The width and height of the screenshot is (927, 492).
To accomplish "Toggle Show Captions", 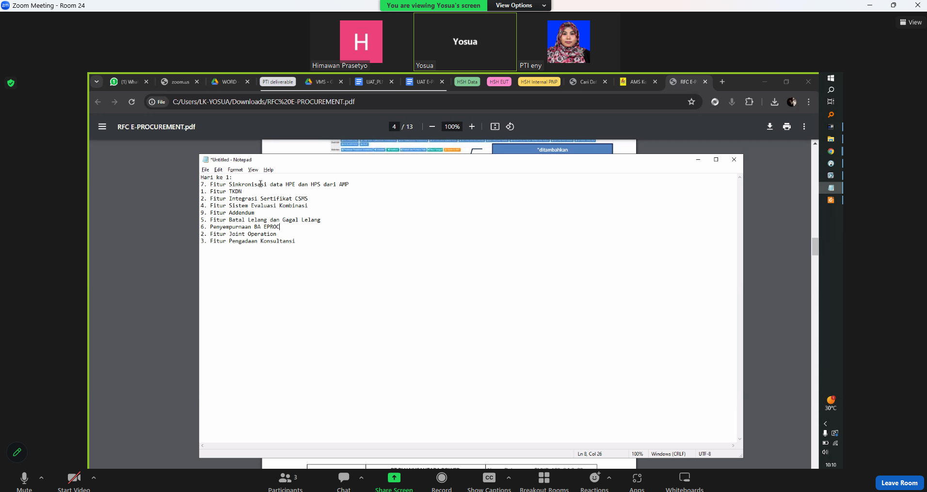I will (489, 479).
